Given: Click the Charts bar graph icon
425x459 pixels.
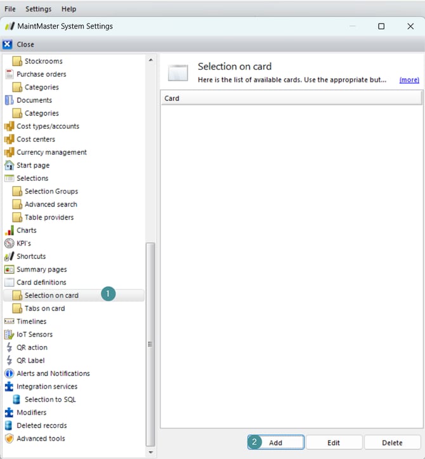Looking at the screenshot, I should pos(9,230).
